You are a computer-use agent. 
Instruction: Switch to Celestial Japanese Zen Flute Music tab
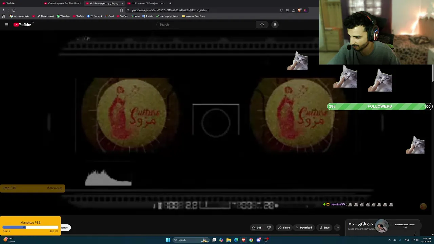[62, 3]
